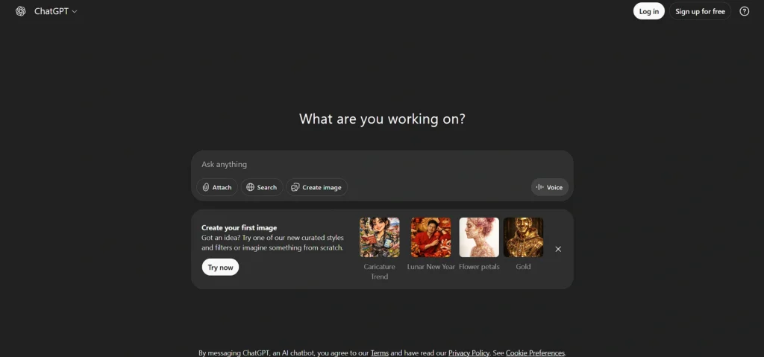Click the Attach paperclip button
764x357 pixels.
(217, 187)
